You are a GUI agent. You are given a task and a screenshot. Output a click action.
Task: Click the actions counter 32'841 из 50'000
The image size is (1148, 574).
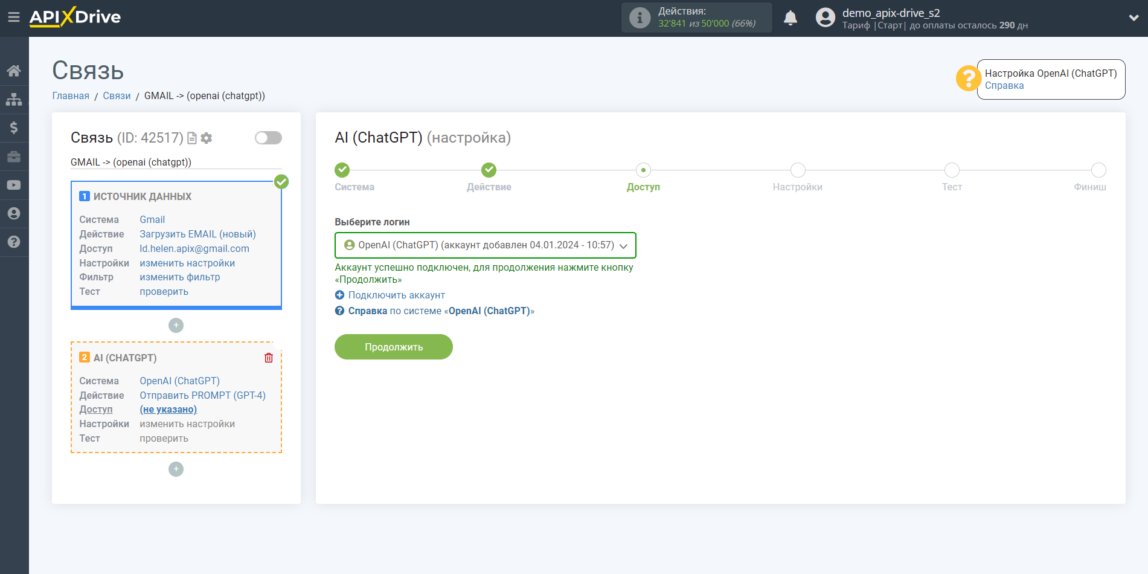pos(707,24)
